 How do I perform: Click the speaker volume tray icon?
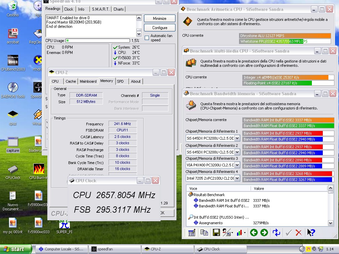(314, 249)
